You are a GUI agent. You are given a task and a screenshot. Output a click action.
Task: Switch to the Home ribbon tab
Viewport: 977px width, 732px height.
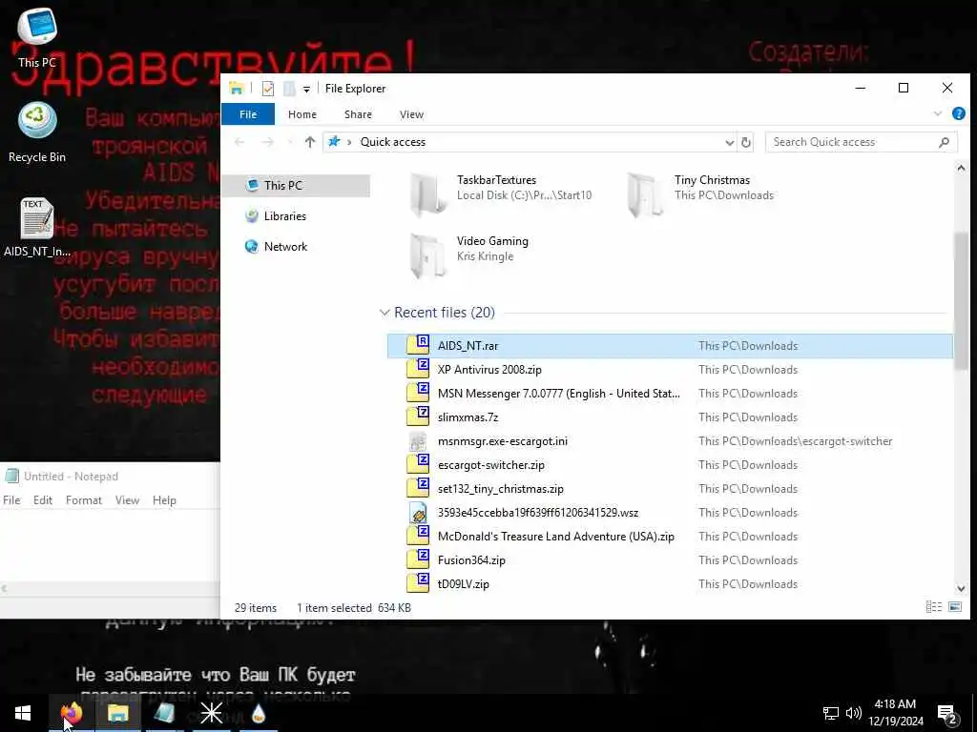coord(302,114)
